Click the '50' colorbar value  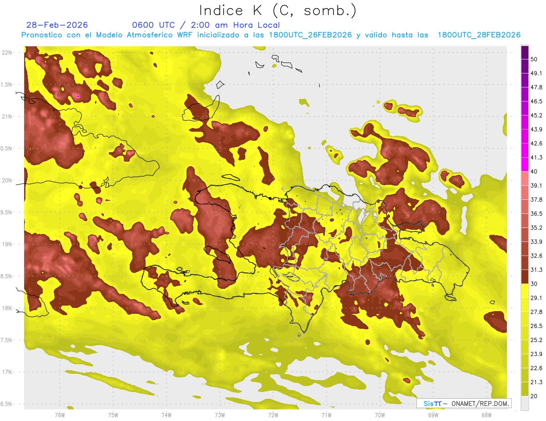[x=534, y=59]
